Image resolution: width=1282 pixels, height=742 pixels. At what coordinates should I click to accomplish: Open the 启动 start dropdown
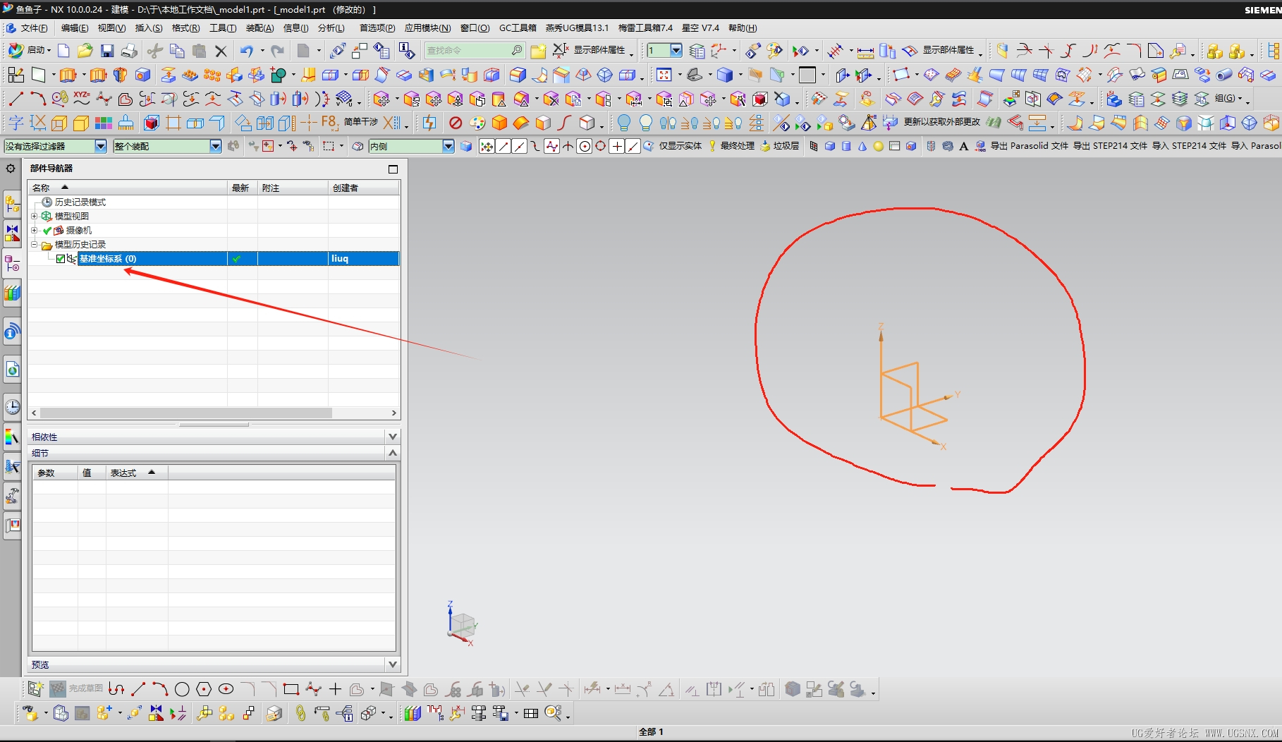pyautogui.click(x=30, y=50)
